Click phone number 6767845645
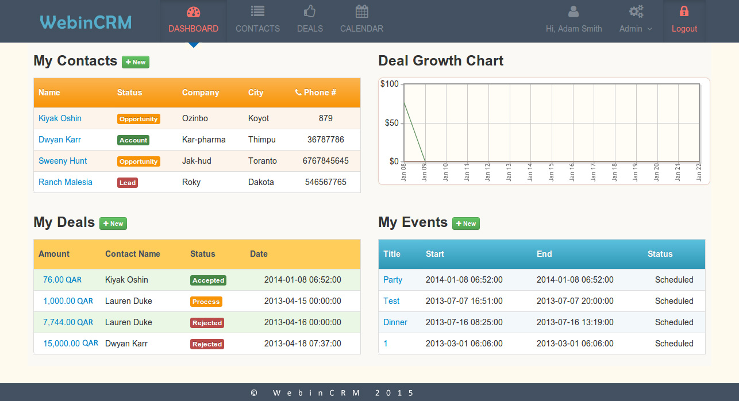 [x=326, y=161]
